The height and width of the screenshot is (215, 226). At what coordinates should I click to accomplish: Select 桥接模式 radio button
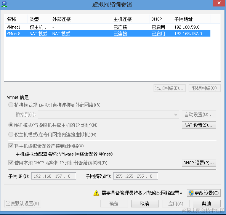tap(11, 105)
